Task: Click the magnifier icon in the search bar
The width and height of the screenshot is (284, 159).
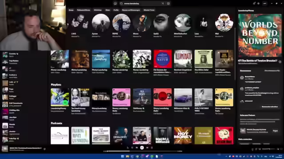Action: [121, 4]
